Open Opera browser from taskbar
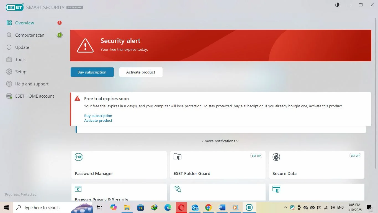The height and width of the screenshot is (213, 378). pos(181,207)
